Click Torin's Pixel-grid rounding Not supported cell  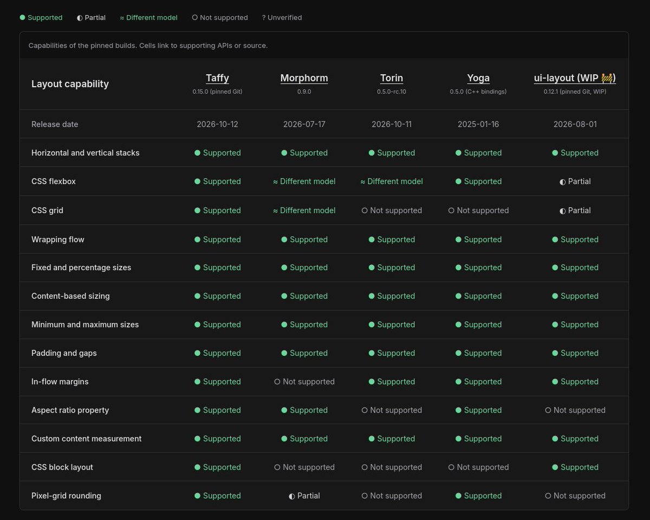[x=392, y=496]
